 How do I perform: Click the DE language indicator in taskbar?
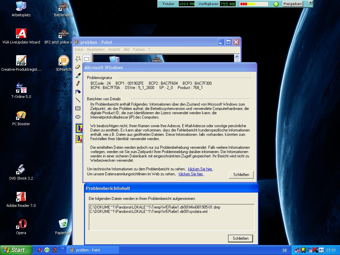285,250
